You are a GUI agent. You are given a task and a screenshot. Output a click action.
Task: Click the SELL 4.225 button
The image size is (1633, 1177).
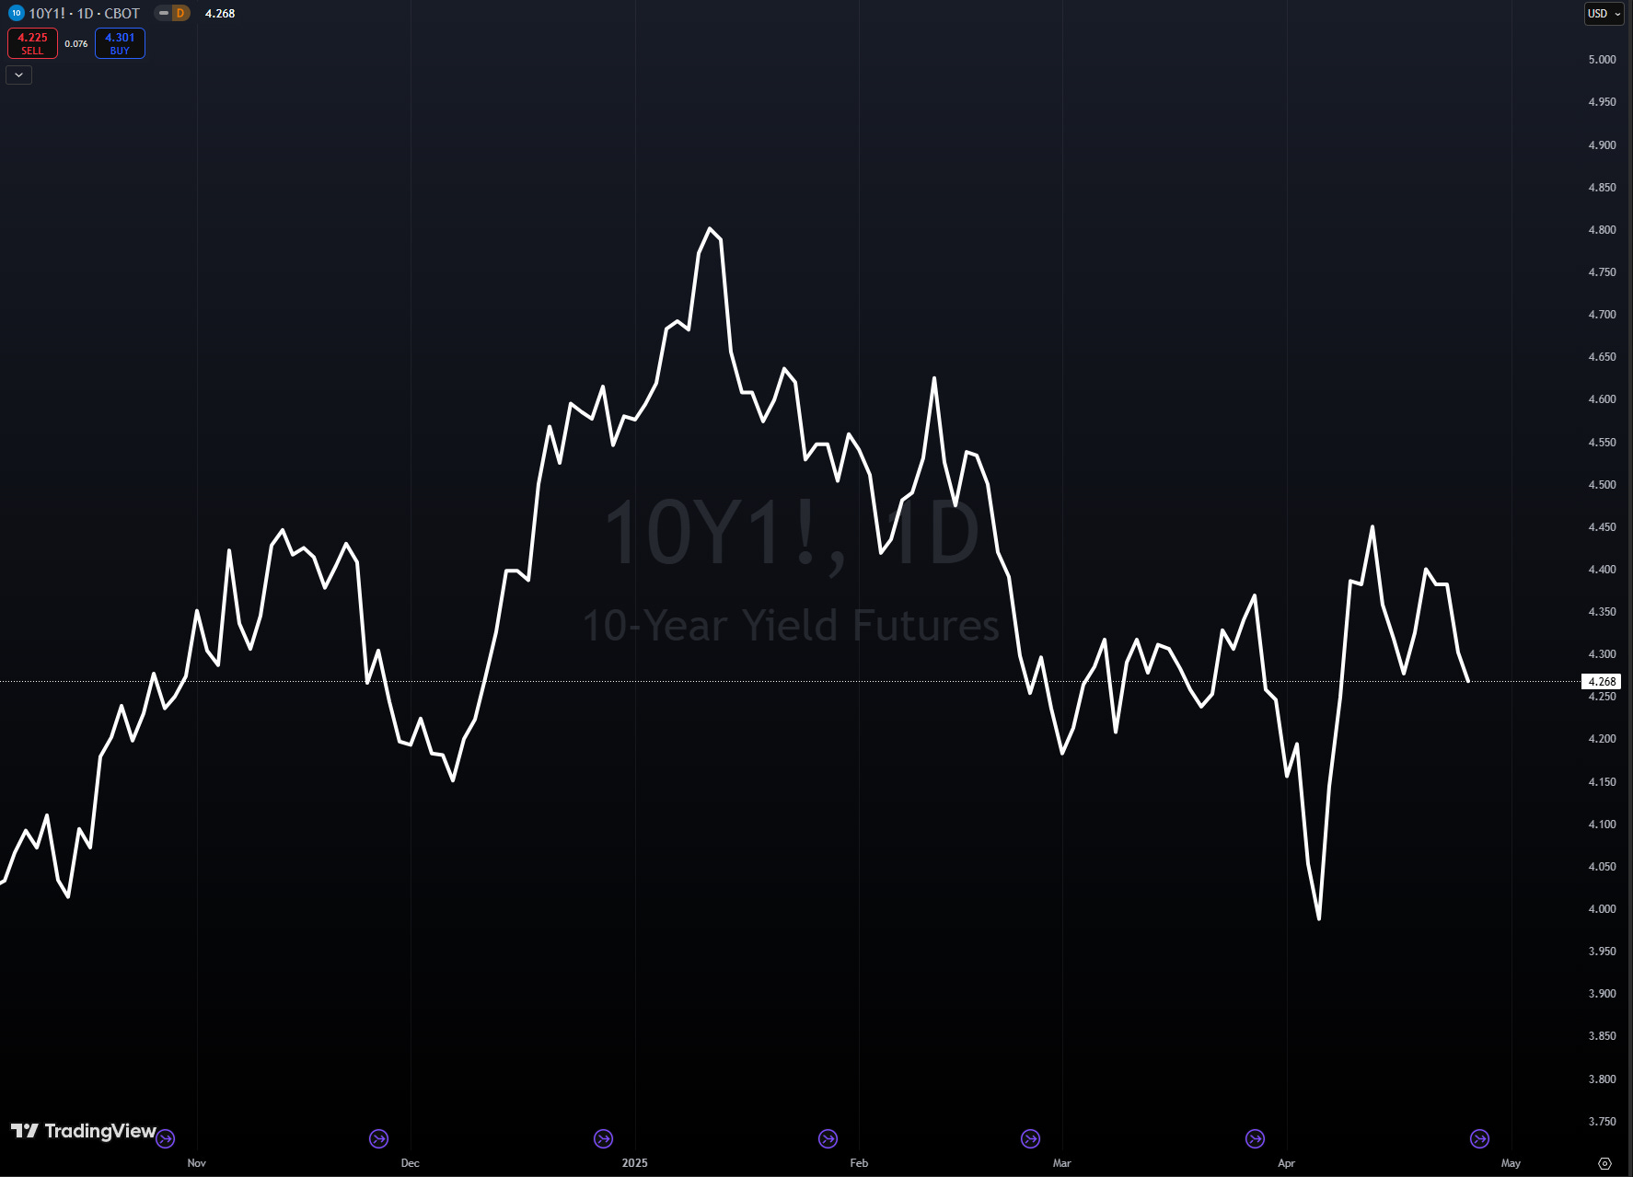tap(32, 43)
